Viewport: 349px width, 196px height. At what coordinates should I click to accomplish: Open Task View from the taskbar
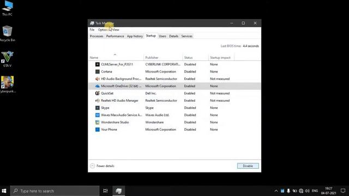click(105, 191)
